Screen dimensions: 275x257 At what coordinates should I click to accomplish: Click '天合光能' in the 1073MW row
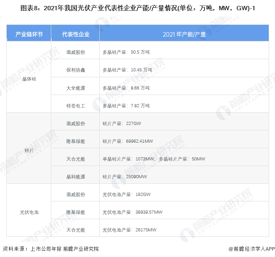pyautogui.click(x=76, y=159)
